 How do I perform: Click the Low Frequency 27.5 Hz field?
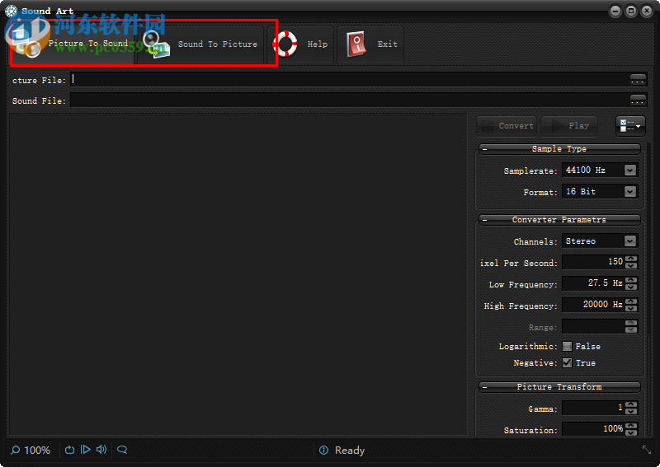(x=593, y=283)
